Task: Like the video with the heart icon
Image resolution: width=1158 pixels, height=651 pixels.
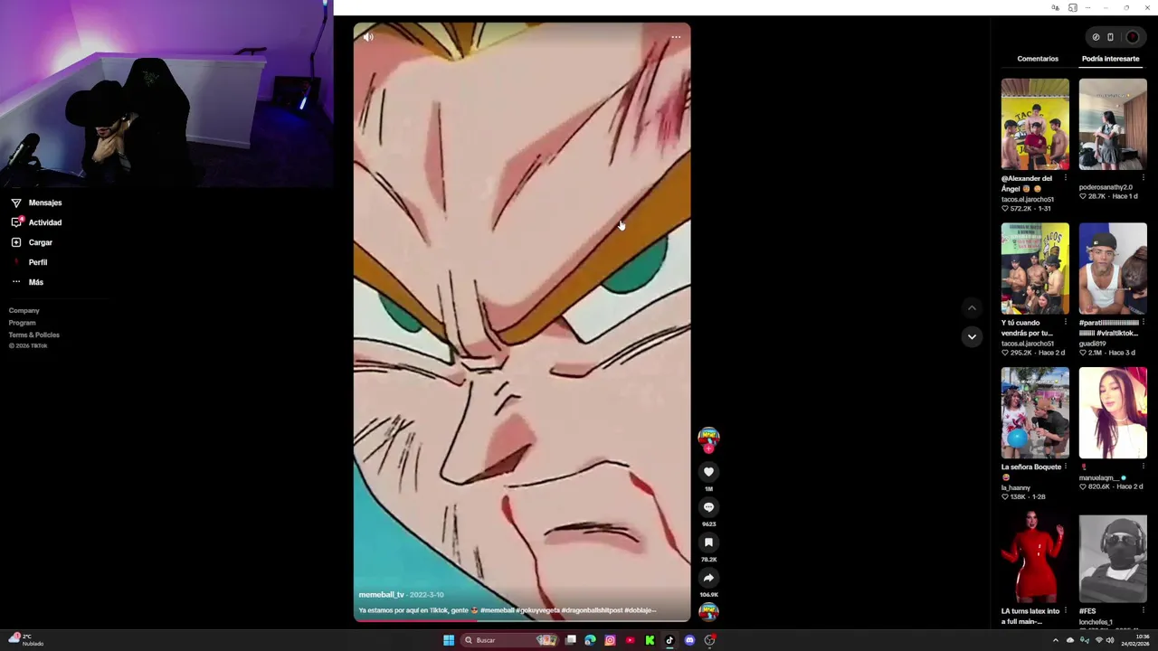Action: coord(708,472)
